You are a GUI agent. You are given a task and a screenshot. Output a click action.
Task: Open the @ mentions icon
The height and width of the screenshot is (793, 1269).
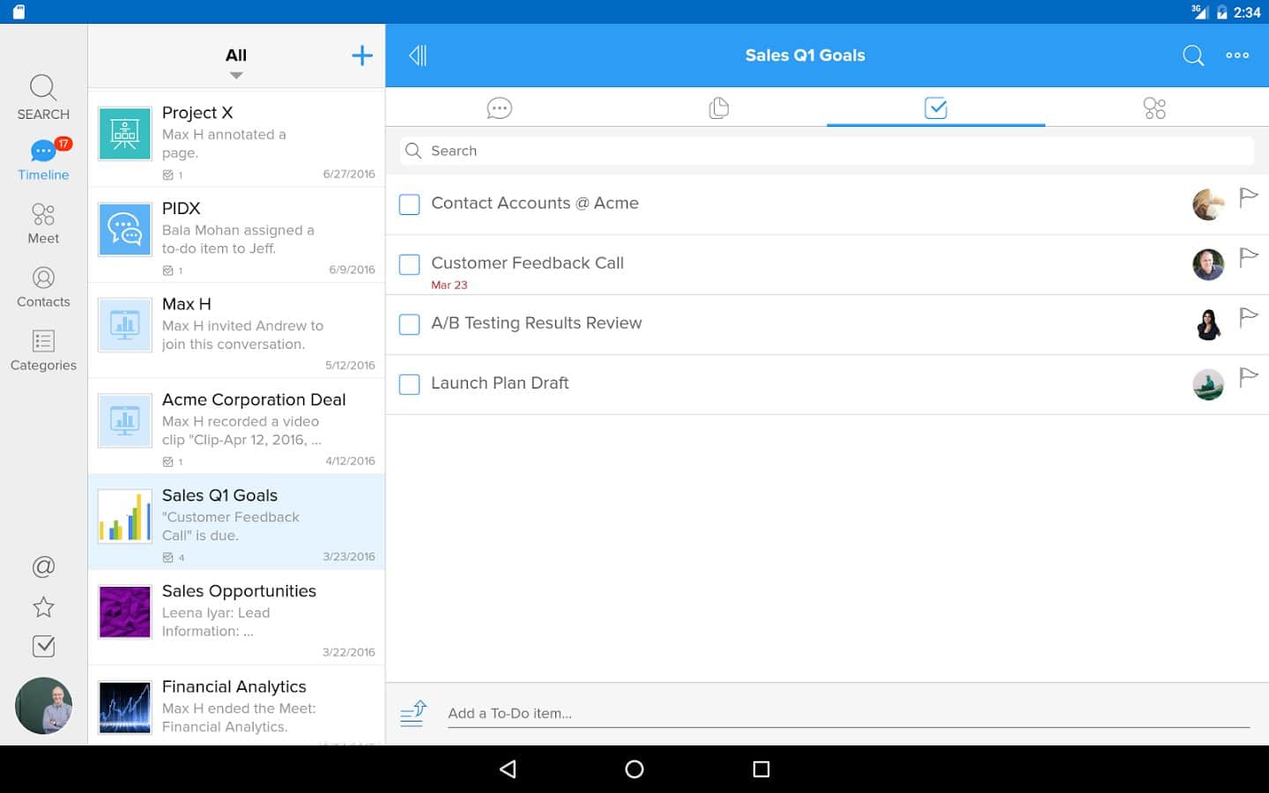tap(43, 567)
